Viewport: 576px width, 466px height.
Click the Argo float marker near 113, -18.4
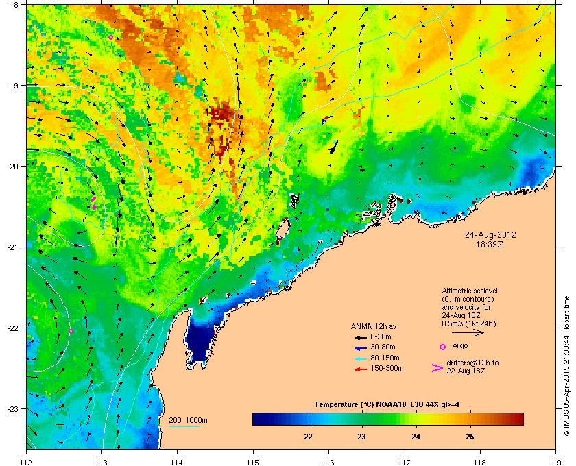tap(110, 38)
